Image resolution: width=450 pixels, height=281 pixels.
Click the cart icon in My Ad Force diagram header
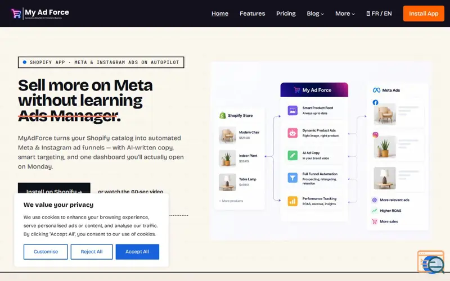click(x=297, y=90)
